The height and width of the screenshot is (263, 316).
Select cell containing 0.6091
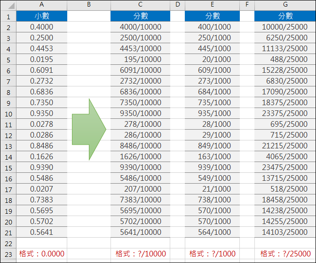click(42, 70)
